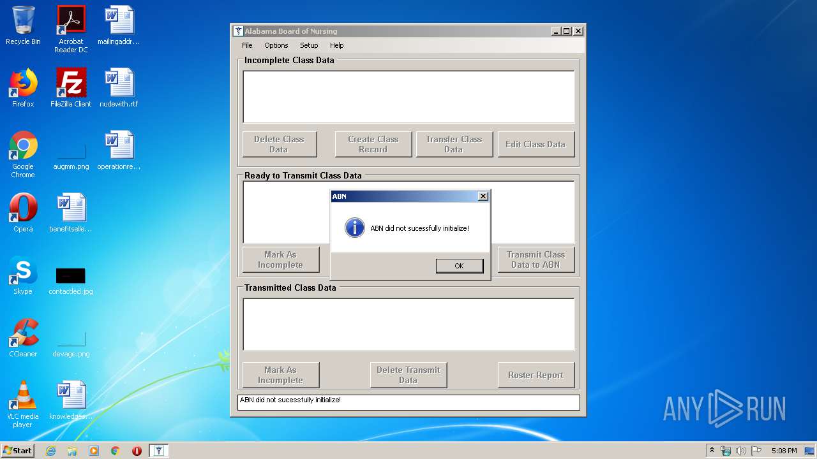Image resolution: width=817 pixels, height=459 pixels.
Task: Click Chrome icon in taskbar
Action: [115, 451]
